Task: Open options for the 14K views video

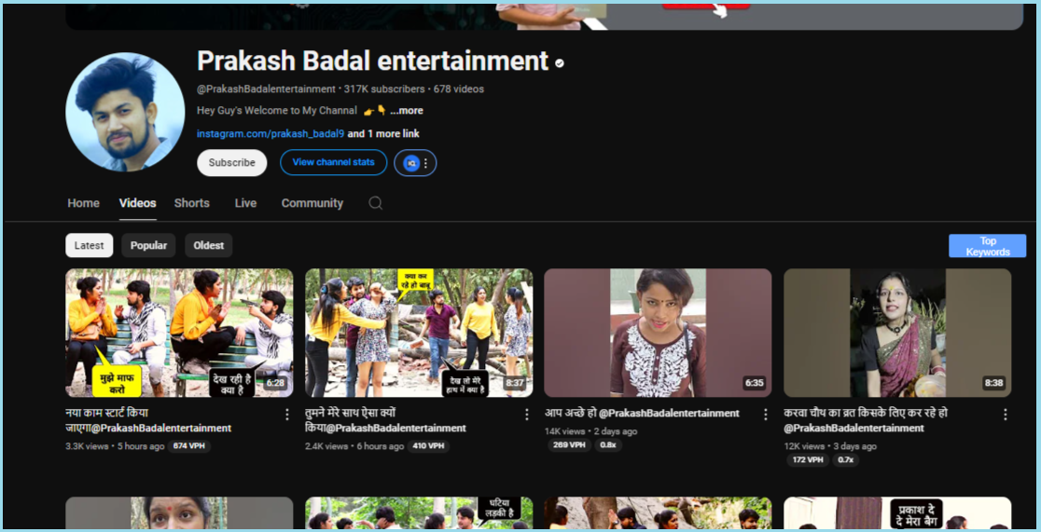Action: point(765,415)
